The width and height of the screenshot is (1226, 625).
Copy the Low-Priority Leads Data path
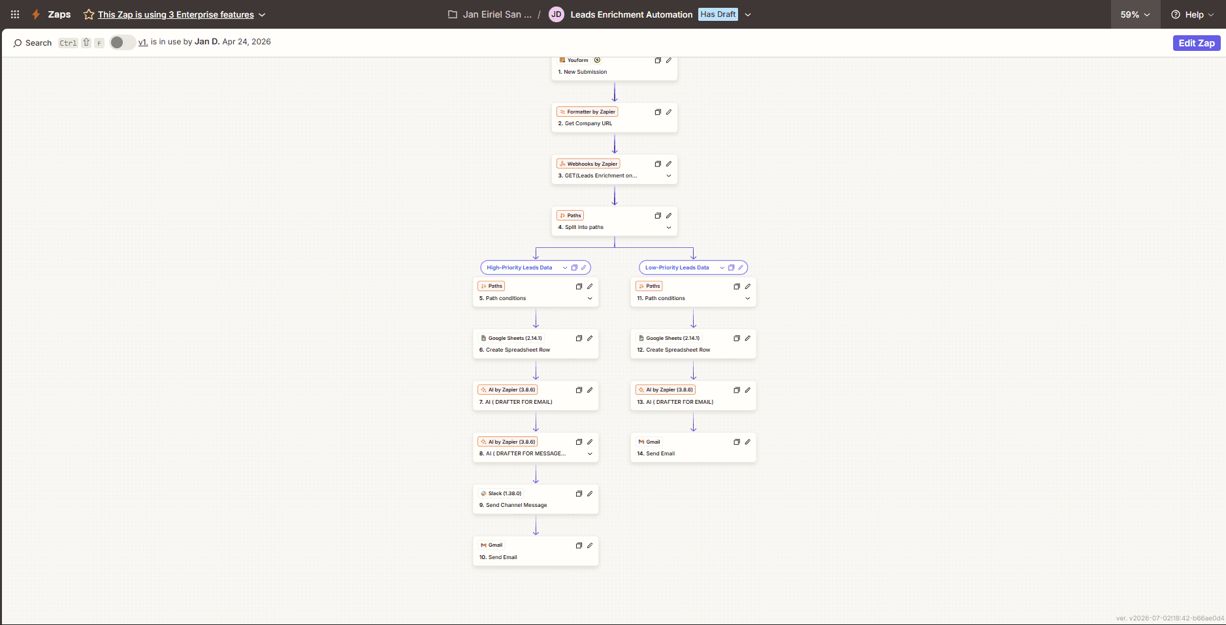point(732,267)
